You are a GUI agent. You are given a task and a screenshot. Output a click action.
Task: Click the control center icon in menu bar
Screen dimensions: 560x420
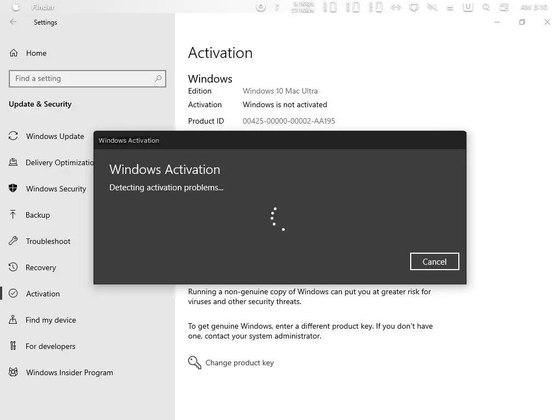click(x=504, y=7)
